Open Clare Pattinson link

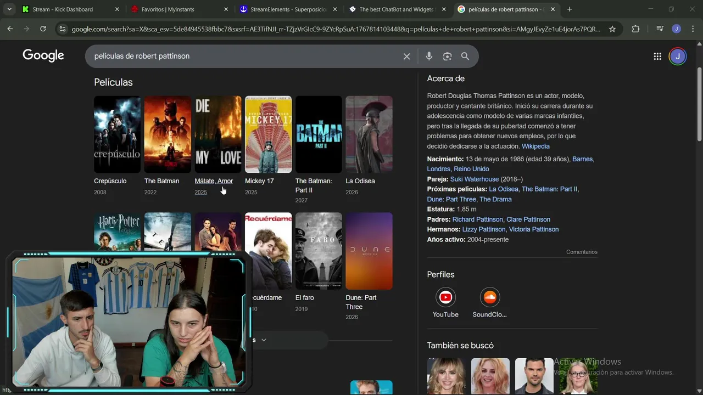tap(528, 219)
